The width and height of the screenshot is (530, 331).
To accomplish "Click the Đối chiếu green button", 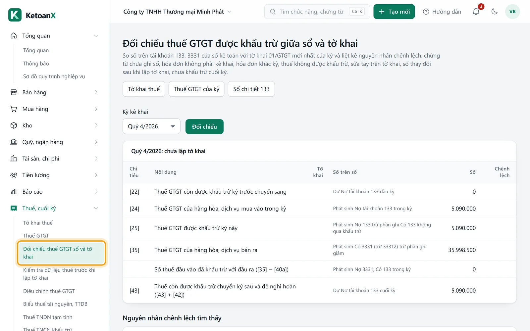I will point(204,127).
